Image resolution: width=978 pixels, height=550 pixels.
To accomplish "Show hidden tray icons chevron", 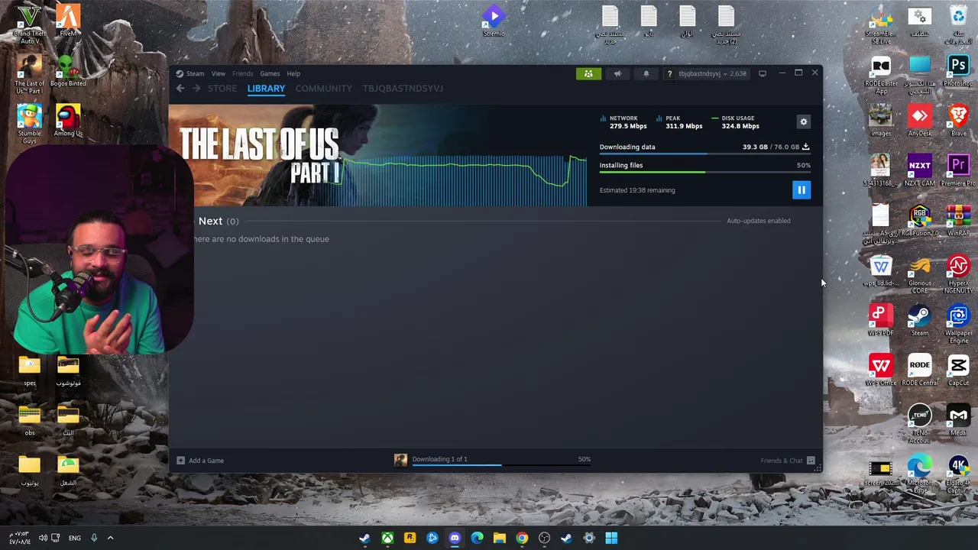I will [110, 538].
